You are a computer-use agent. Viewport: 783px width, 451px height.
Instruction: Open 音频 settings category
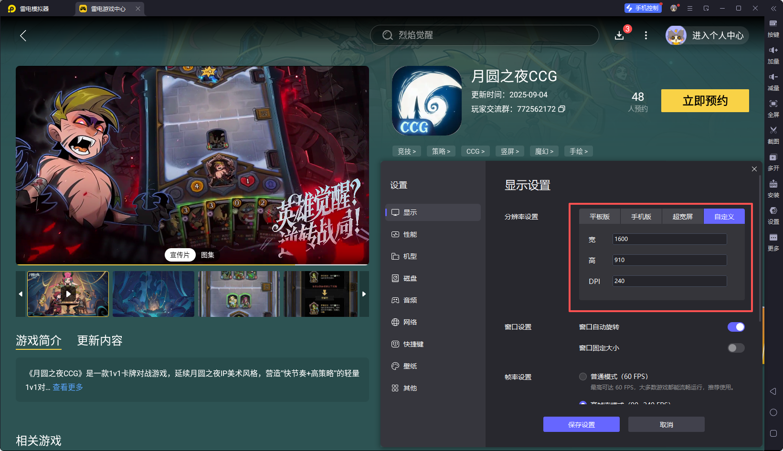(x=433, y=300)
